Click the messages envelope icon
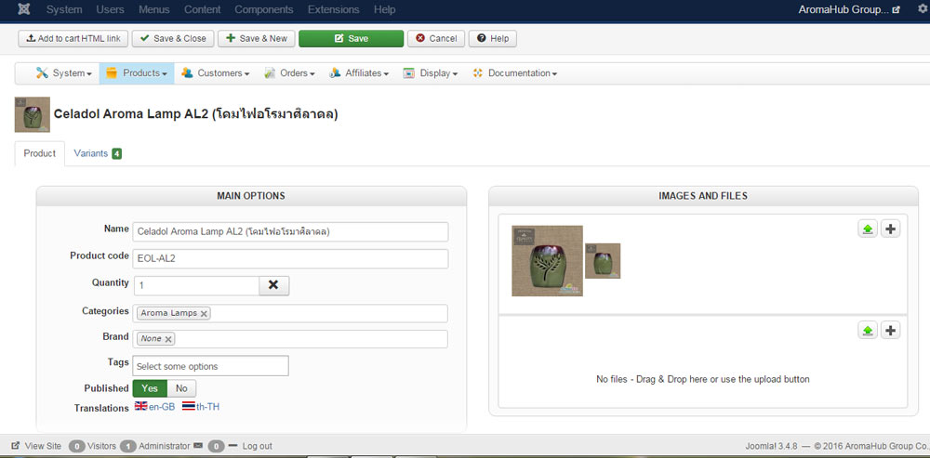 coord(198,446)
